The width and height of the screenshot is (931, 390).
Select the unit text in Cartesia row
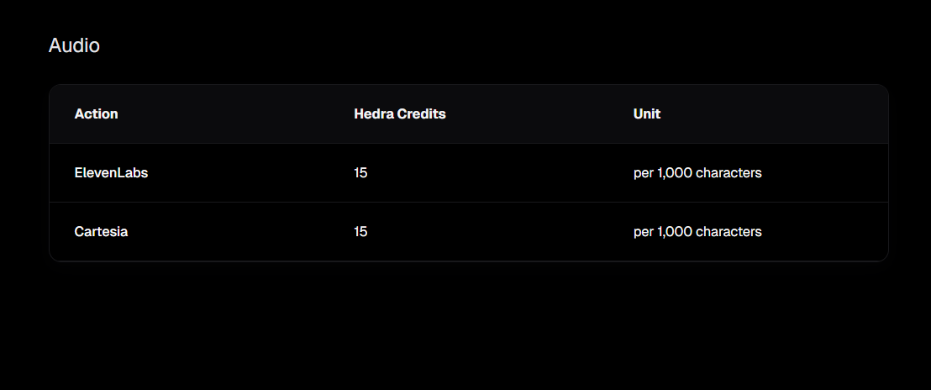point(697,232)
